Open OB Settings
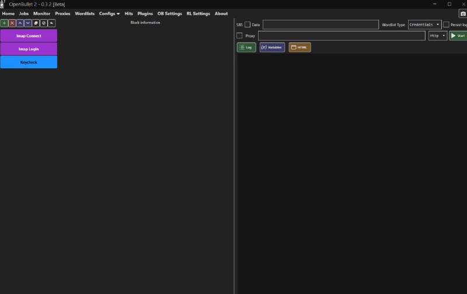The height and width of the screenshot is (294, 467). click(169, 13)
